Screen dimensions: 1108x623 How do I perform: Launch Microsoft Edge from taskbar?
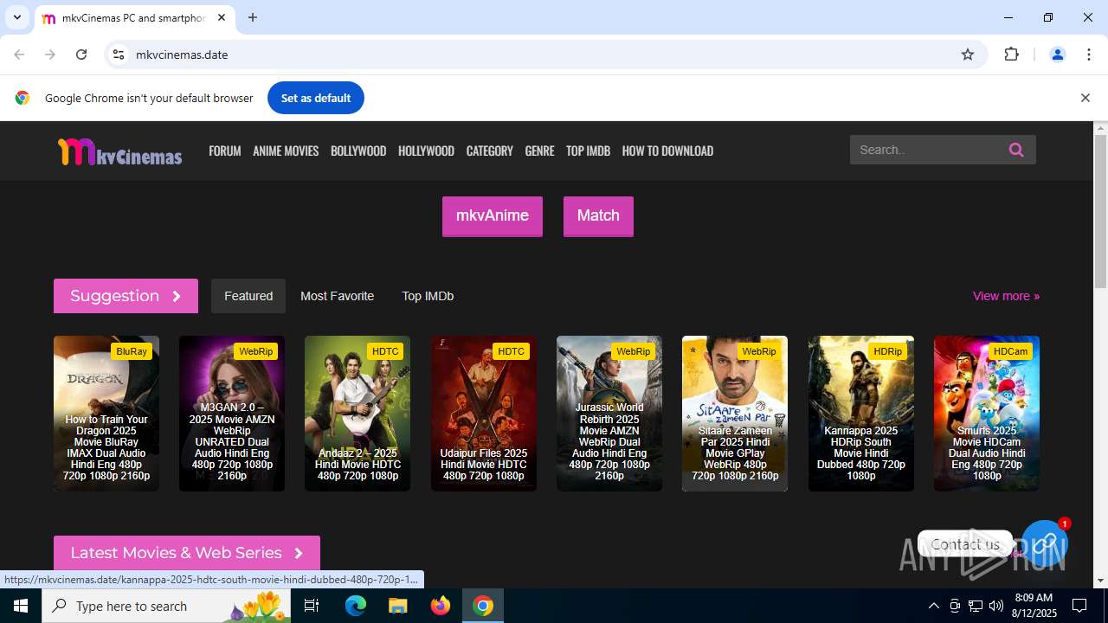click(356, 606)
